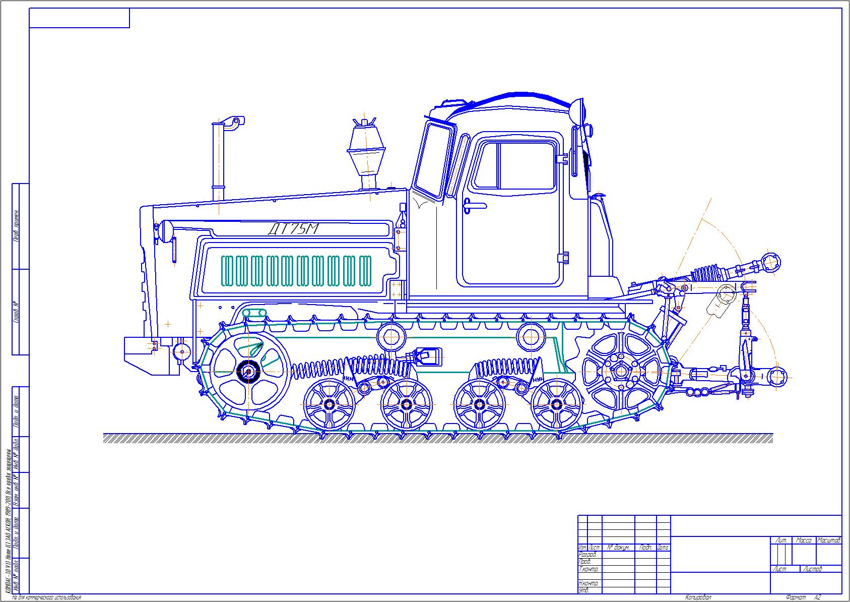Select the Подп. column header in title block
The width and height of the screenshot is (850, 602).
click(645, 547)
